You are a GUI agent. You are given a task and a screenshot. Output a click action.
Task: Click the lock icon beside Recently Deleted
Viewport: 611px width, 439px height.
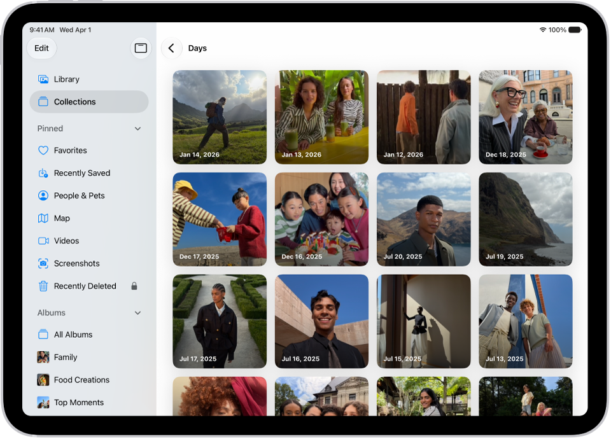(134, 286)
